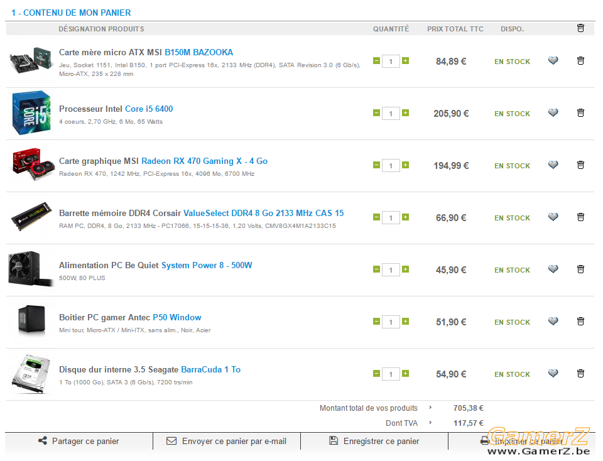This screenshot has height=461, width=603.
Task: Remove the Antec P50 Window case from cart
Action: 580,322
